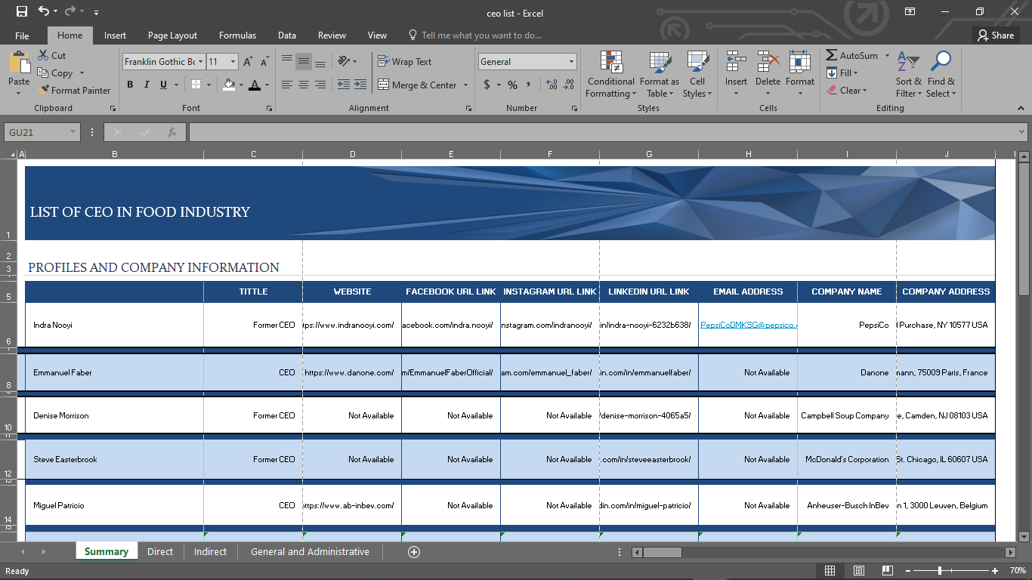Click the formula bar input field

point(602,132)
